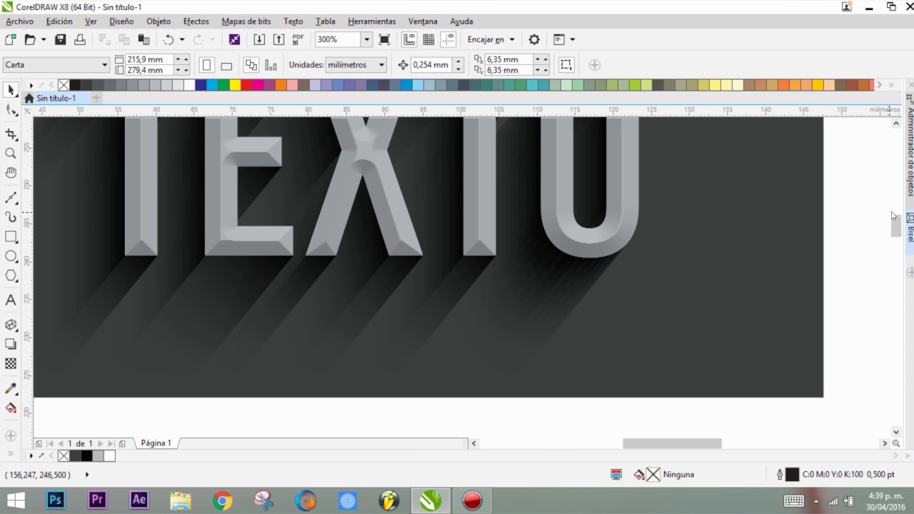Choose the no-fill swatch in palette
Viewport: 914px width, 514px height.
(x=64, y=85)
